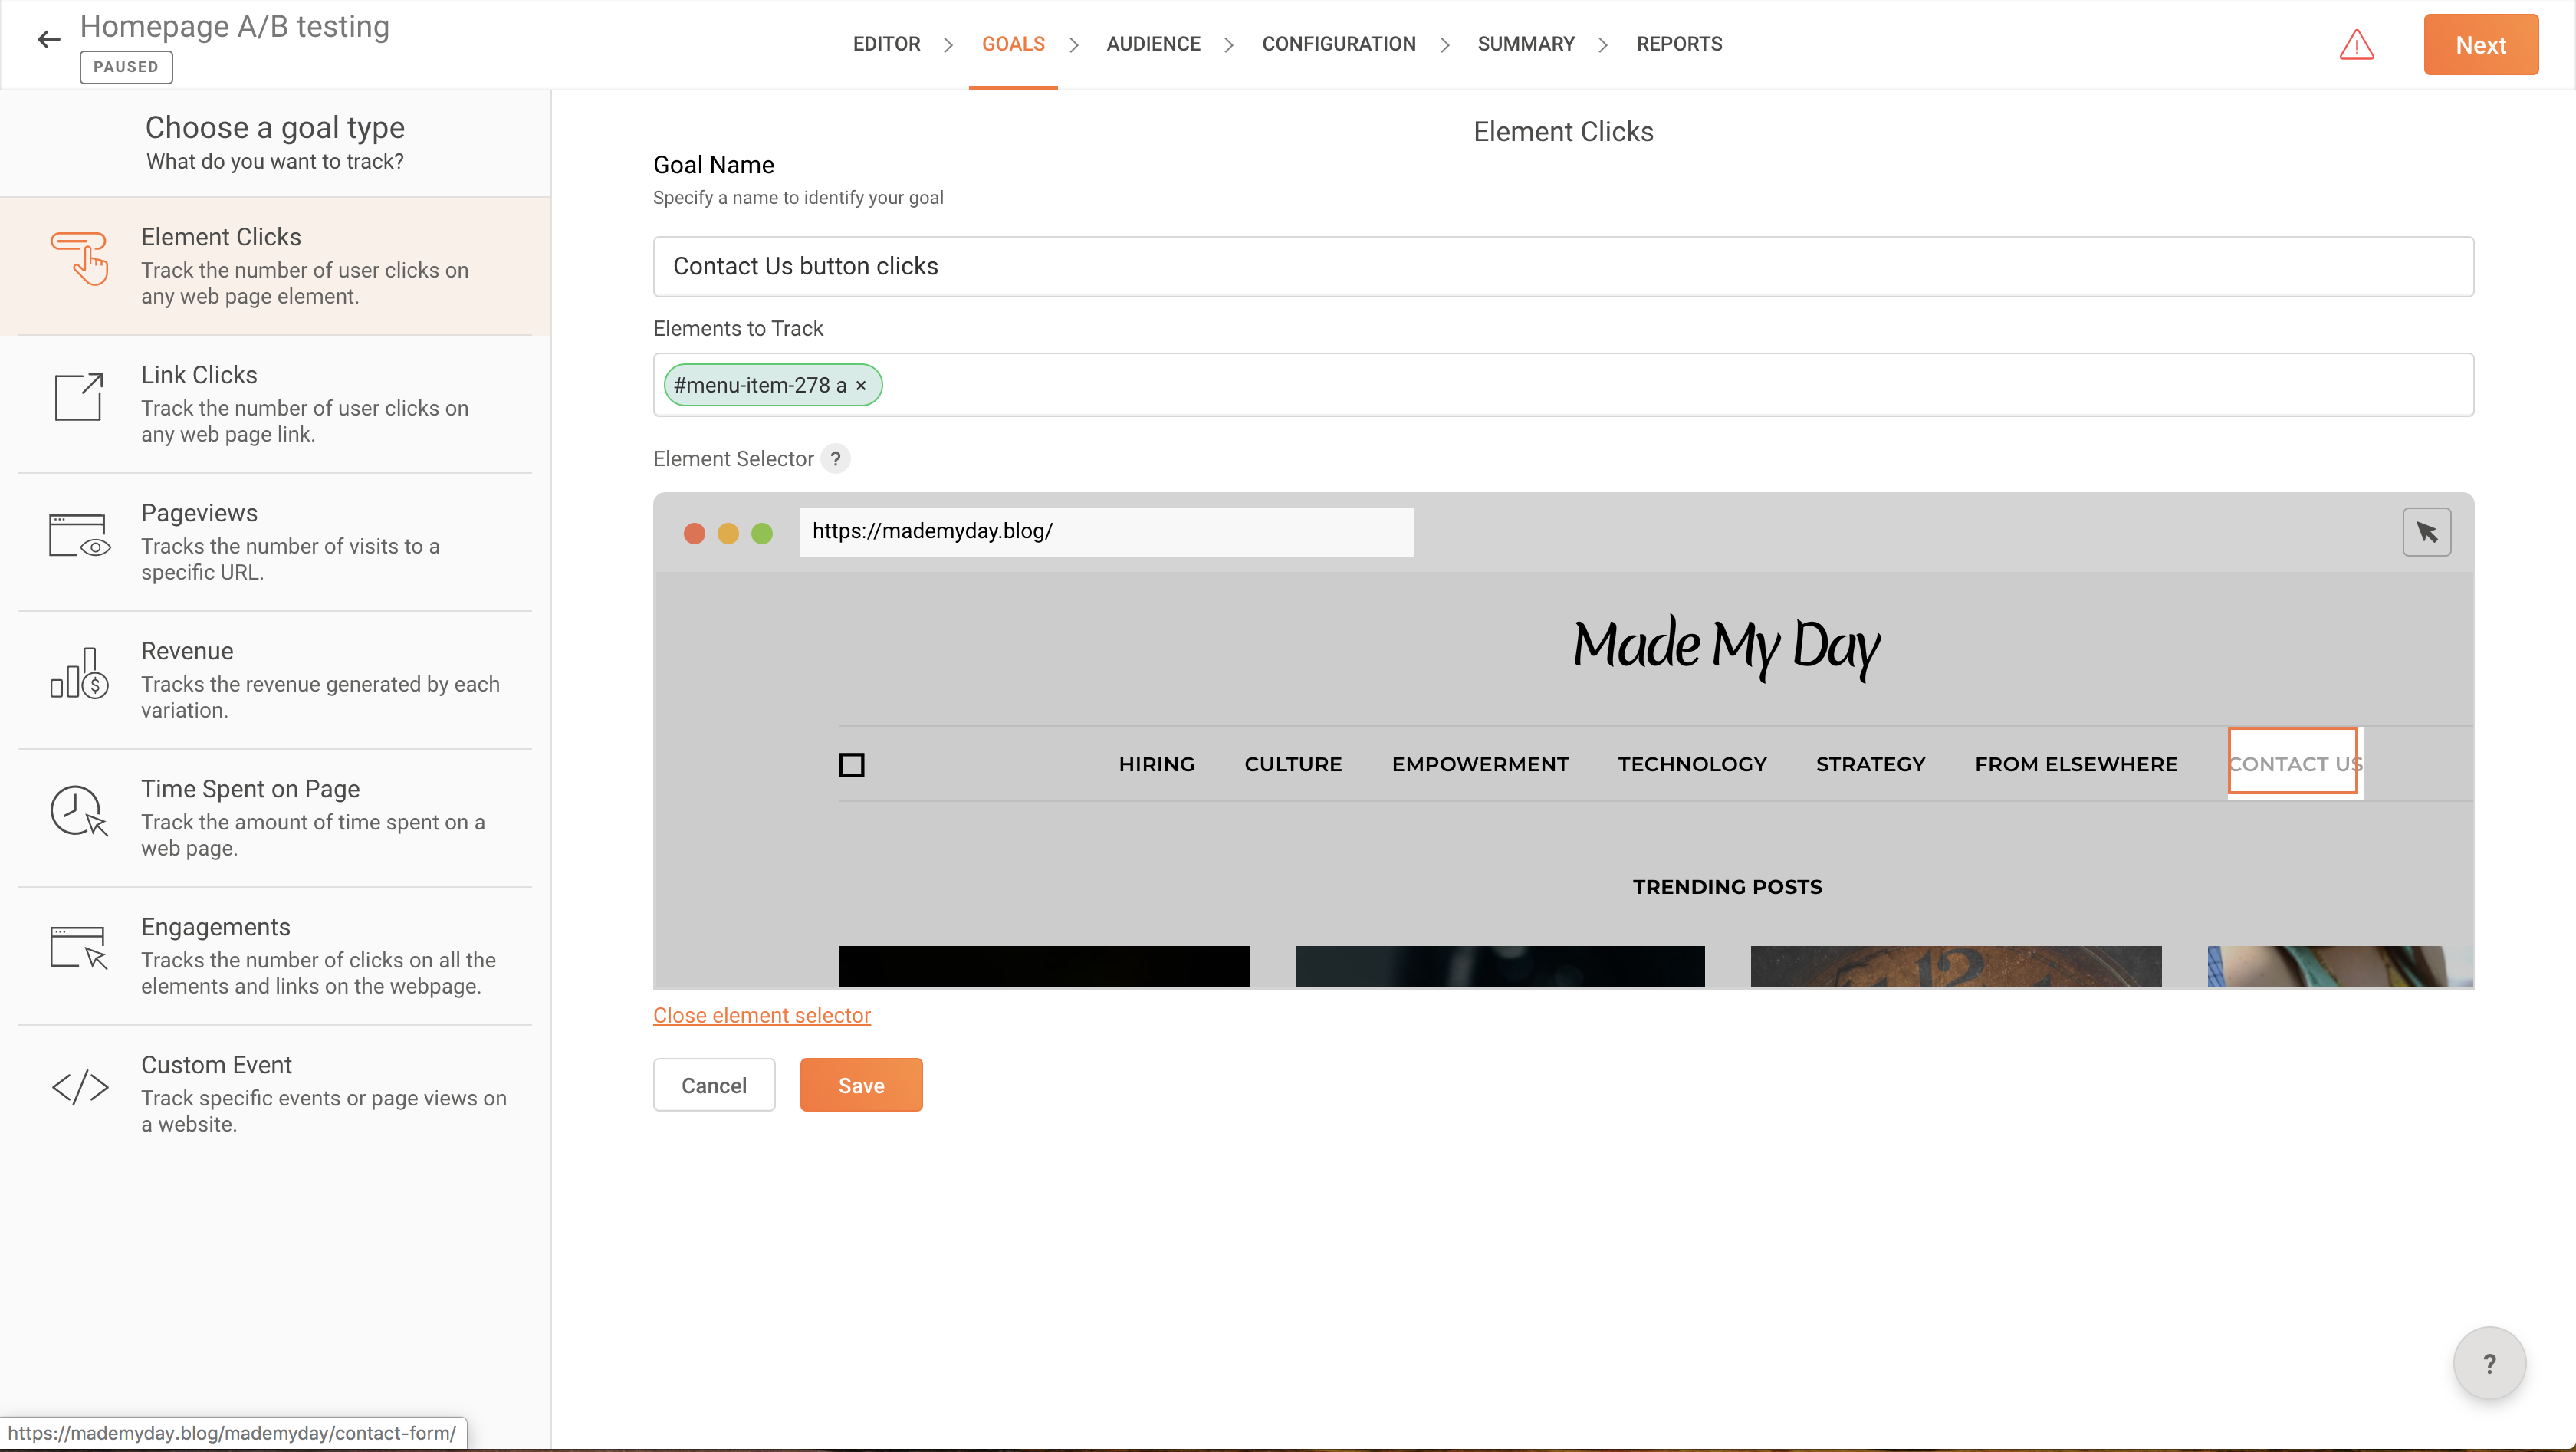Pick the Revenue bar chart icon
Viewport: 2576px width, 1452px height.
click(x=79, y=674)
